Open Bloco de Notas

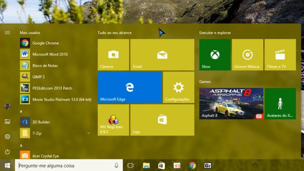56,66
